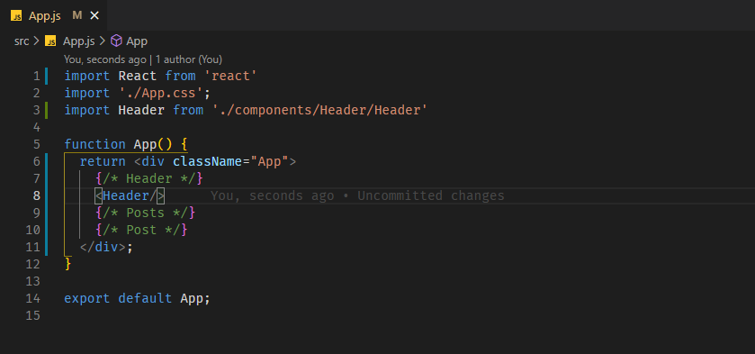Click the JS icon in breadcrumb
The image size is (755, 354).
[x=50, y=41]
